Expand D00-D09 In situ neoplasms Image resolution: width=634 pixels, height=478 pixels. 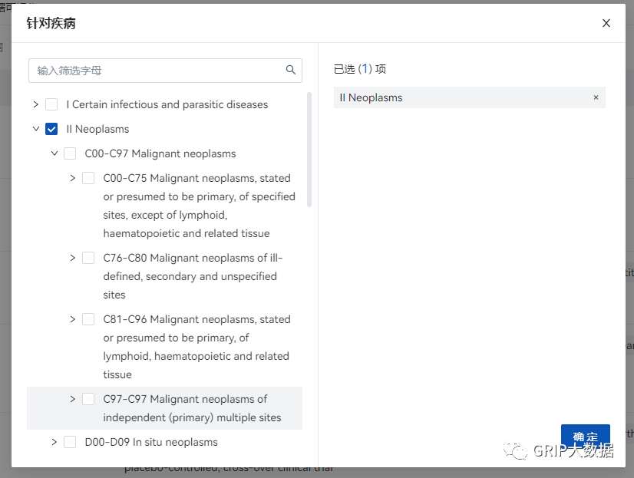[54, 442]
